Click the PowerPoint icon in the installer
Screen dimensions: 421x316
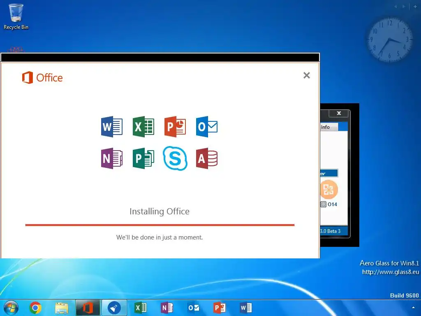click(175, 127)
